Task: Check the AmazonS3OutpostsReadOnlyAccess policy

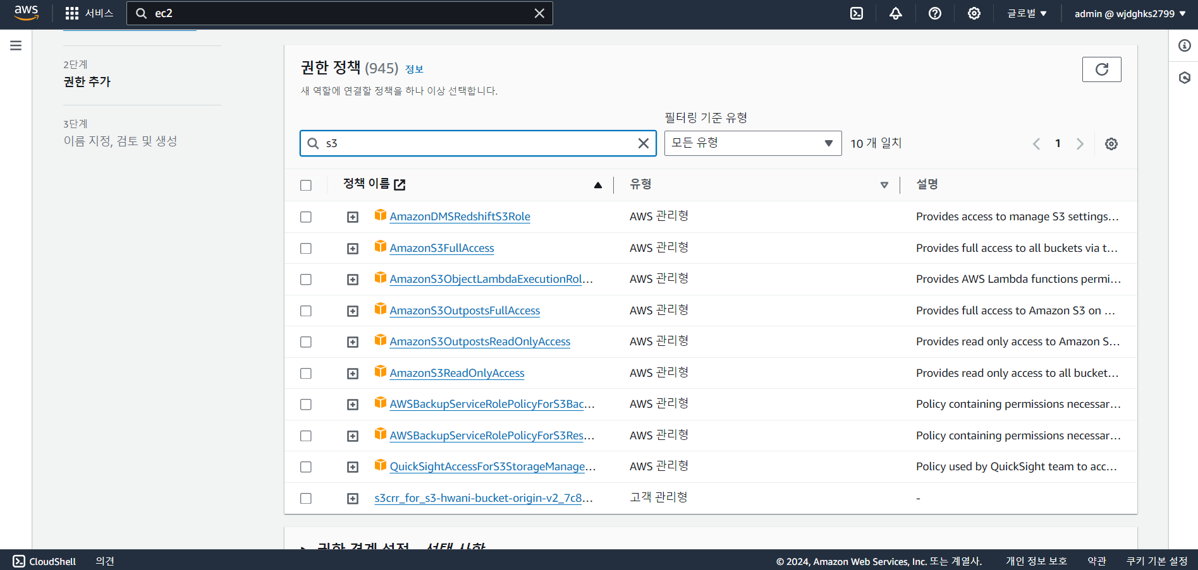Action: (306, 342)
